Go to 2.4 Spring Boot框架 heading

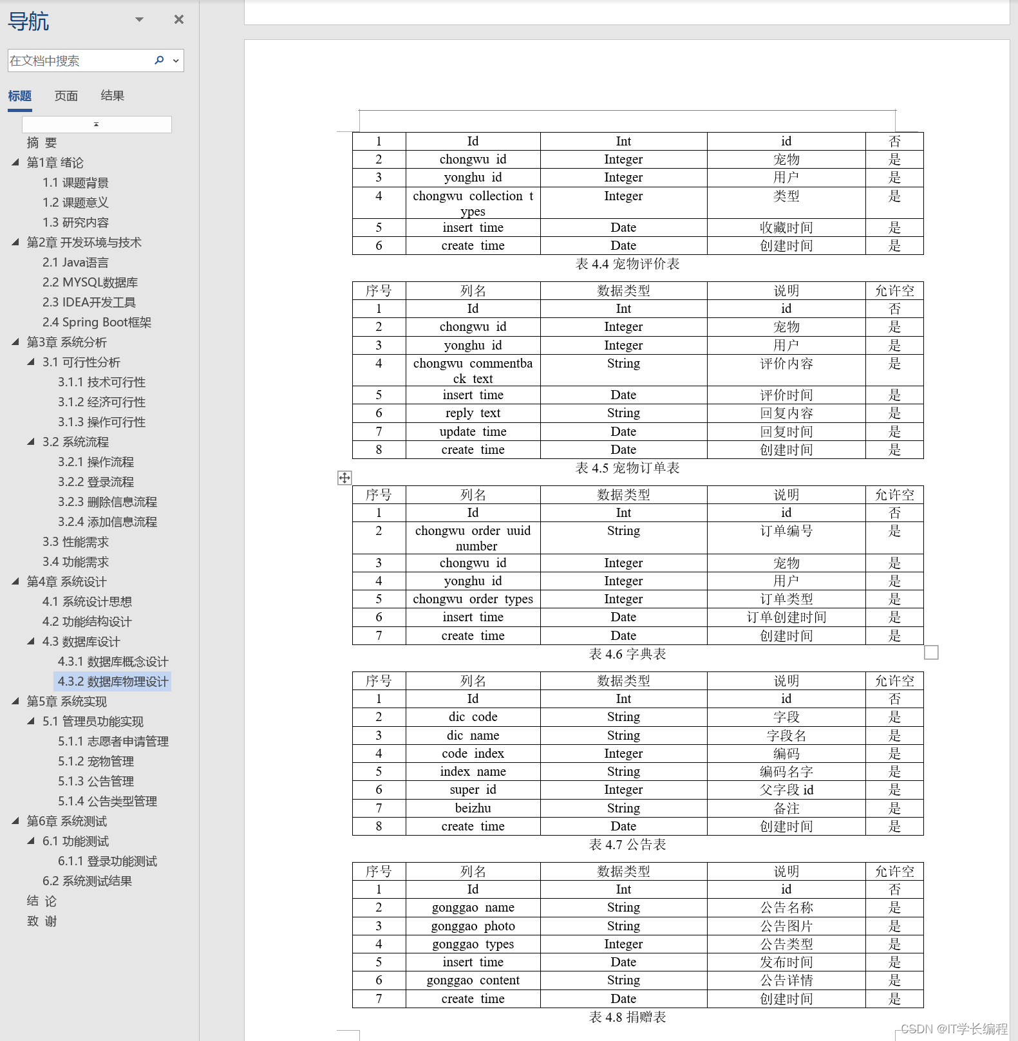[x=97, y=323]
